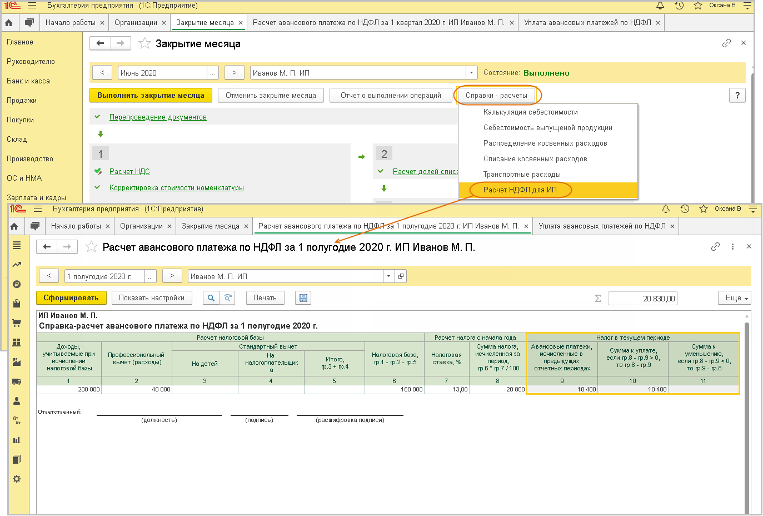The image size is (763, 516).
Task: Open the Отчеты bar chart icon in the sidebar
Action: 17,440
